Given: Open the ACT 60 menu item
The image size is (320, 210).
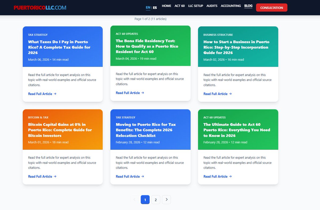Looking at the screenshot, I should pos(180,6).
